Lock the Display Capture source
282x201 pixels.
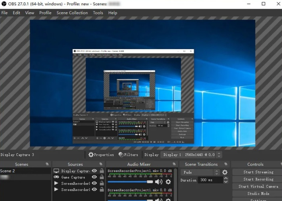click(102, 171)
